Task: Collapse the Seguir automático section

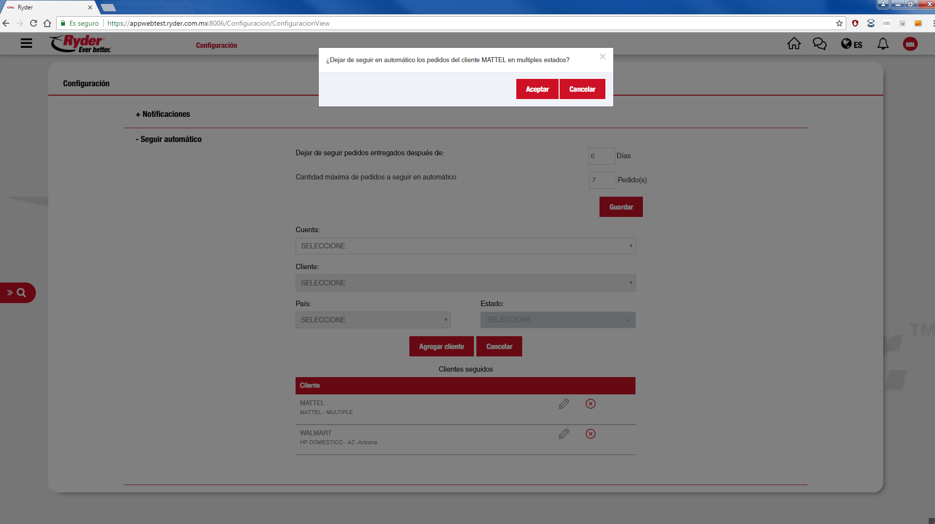Action: click(x=168, y=139)
